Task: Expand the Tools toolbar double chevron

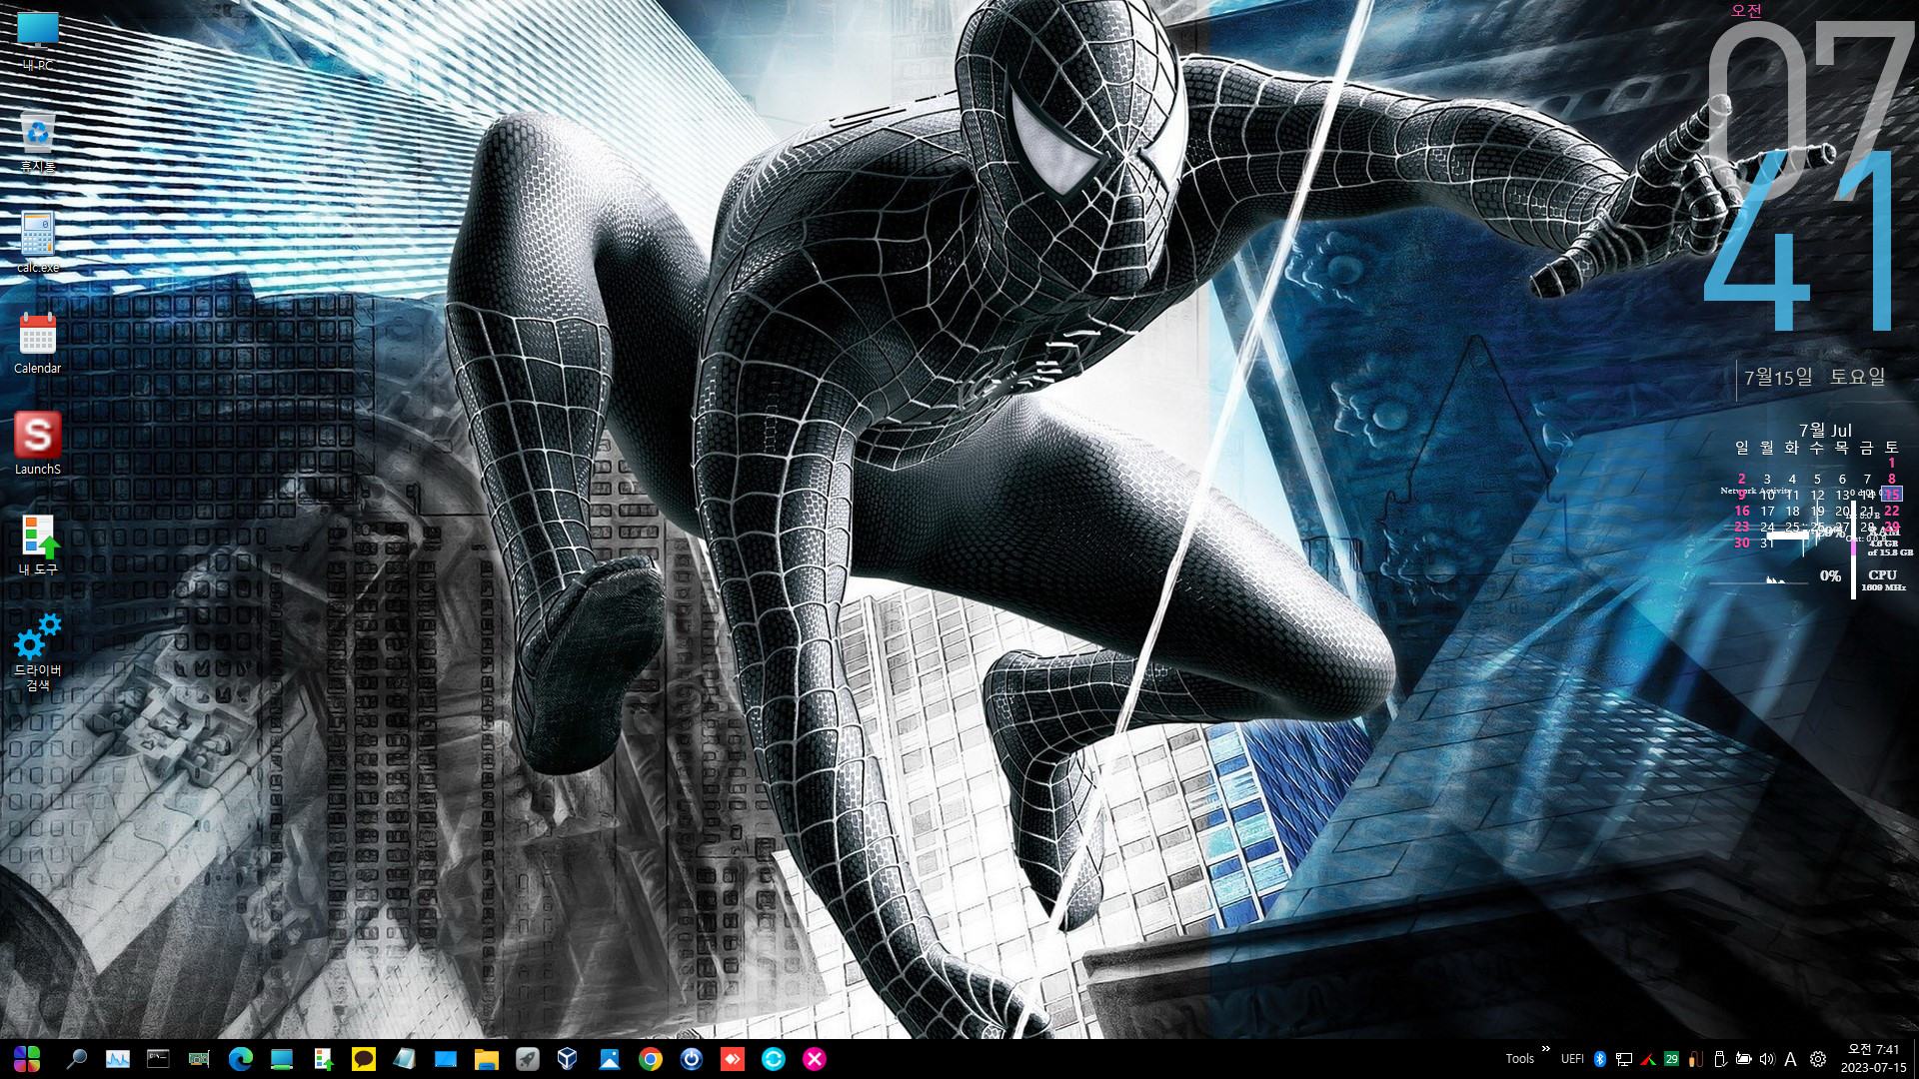Action: 1546,1049
